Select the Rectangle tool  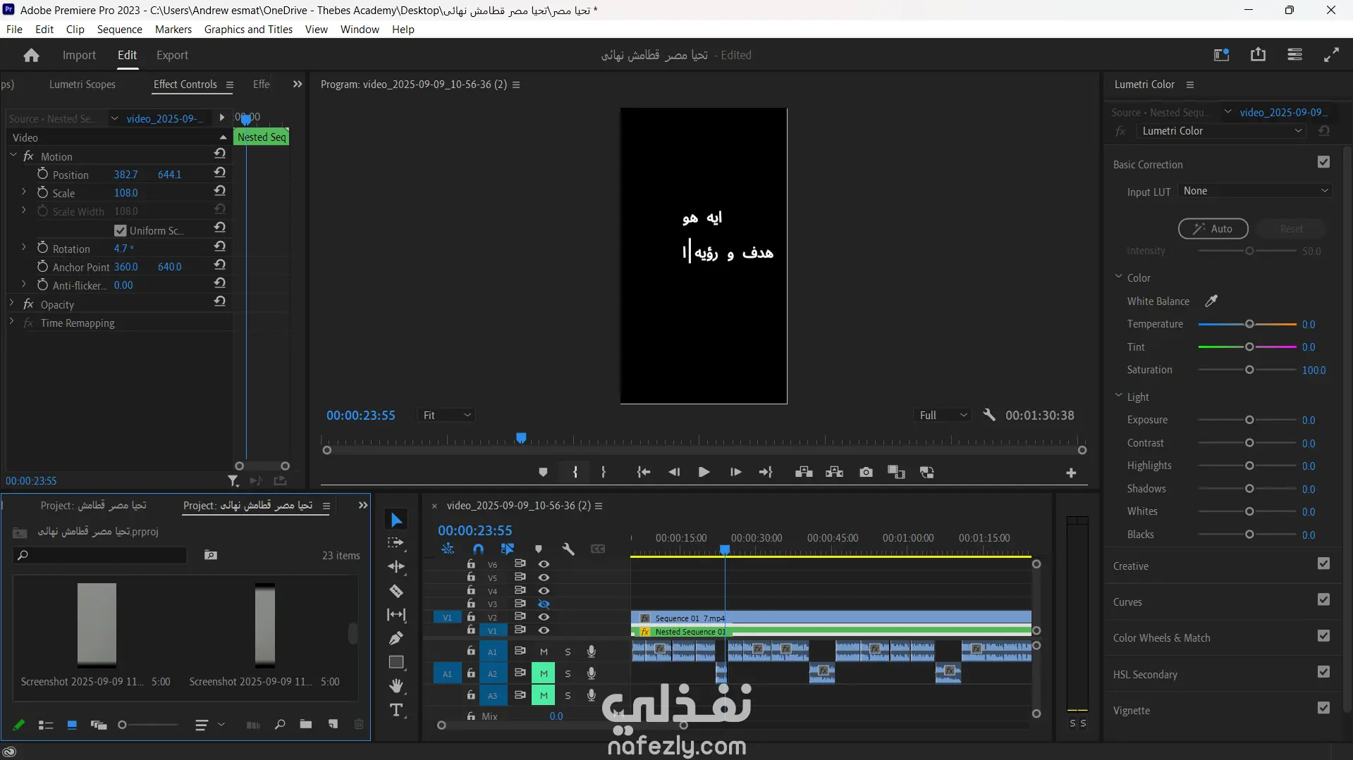tap(396, 662)
